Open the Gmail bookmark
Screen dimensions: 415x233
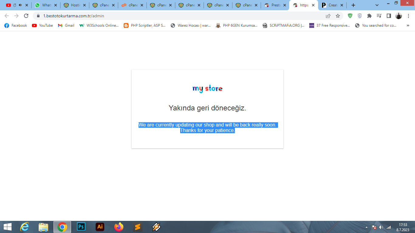click(66, 25)
